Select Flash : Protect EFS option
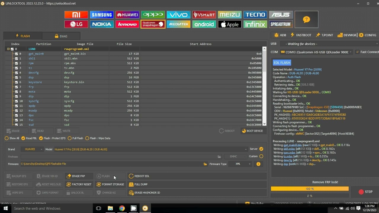 coord(52,138)
